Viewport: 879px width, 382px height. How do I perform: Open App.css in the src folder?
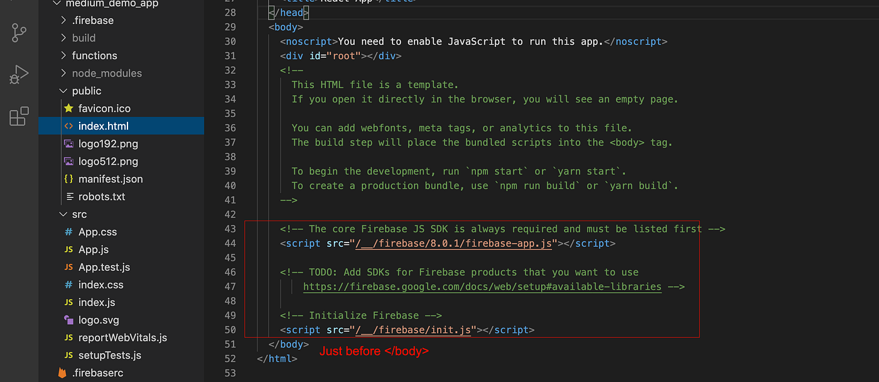point(97,232)
